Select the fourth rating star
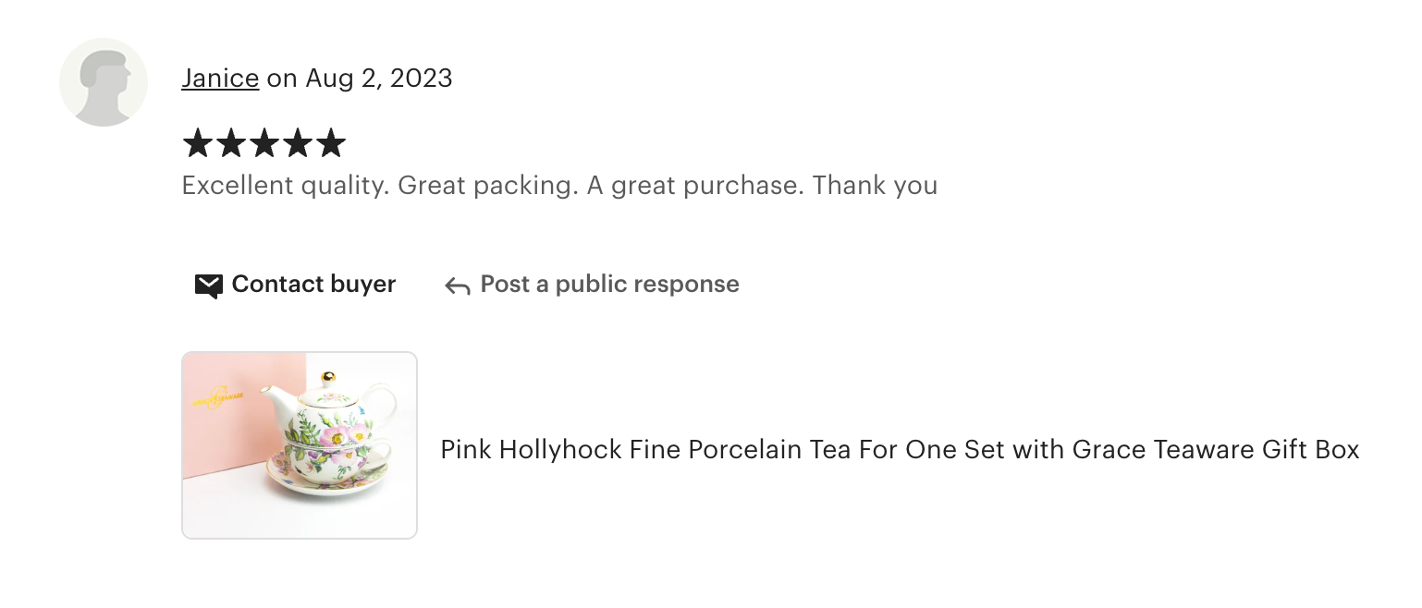The width and height of the screenshot is (1422, 608). tap(298, 144)
